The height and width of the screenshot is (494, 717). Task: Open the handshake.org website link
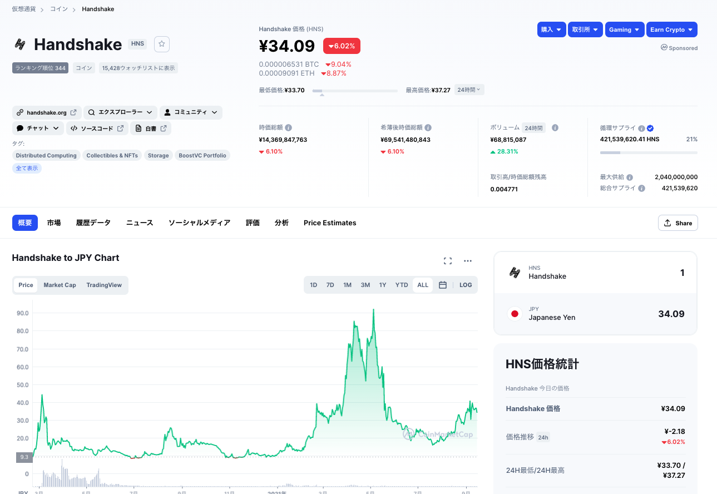pos(47,112)
